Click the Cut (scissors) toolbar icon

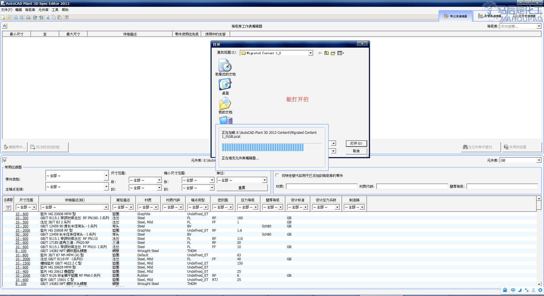coord(48,17)
